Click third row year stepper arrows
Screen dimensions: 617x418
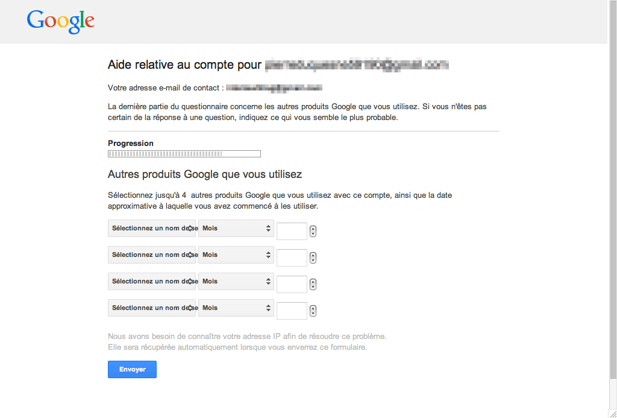tap(313, 284)
